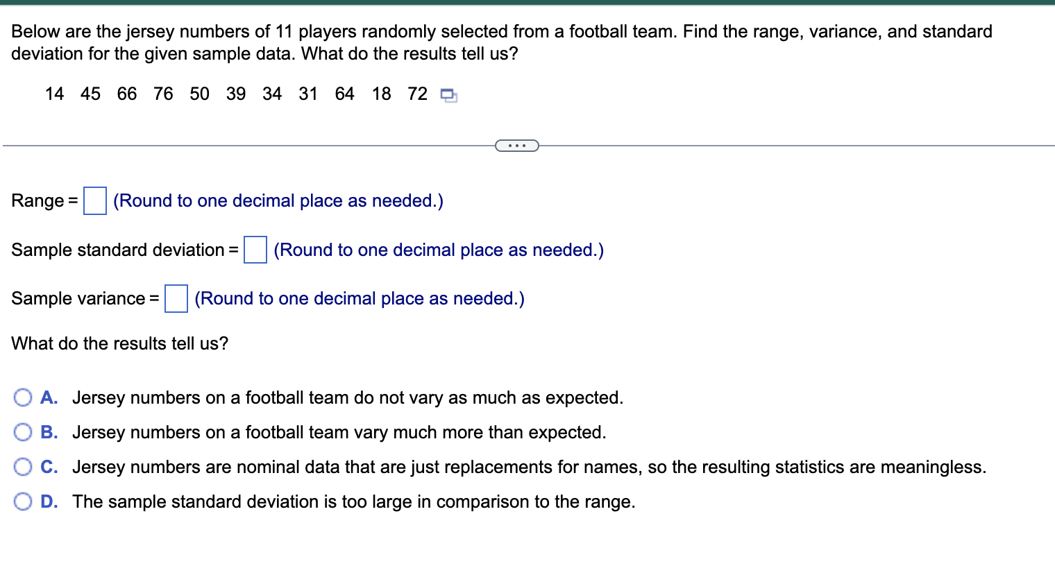The height and width of the screenshot is (584, 1055).
Task: Click the rounding instruction beside Range
Action: 278,200
